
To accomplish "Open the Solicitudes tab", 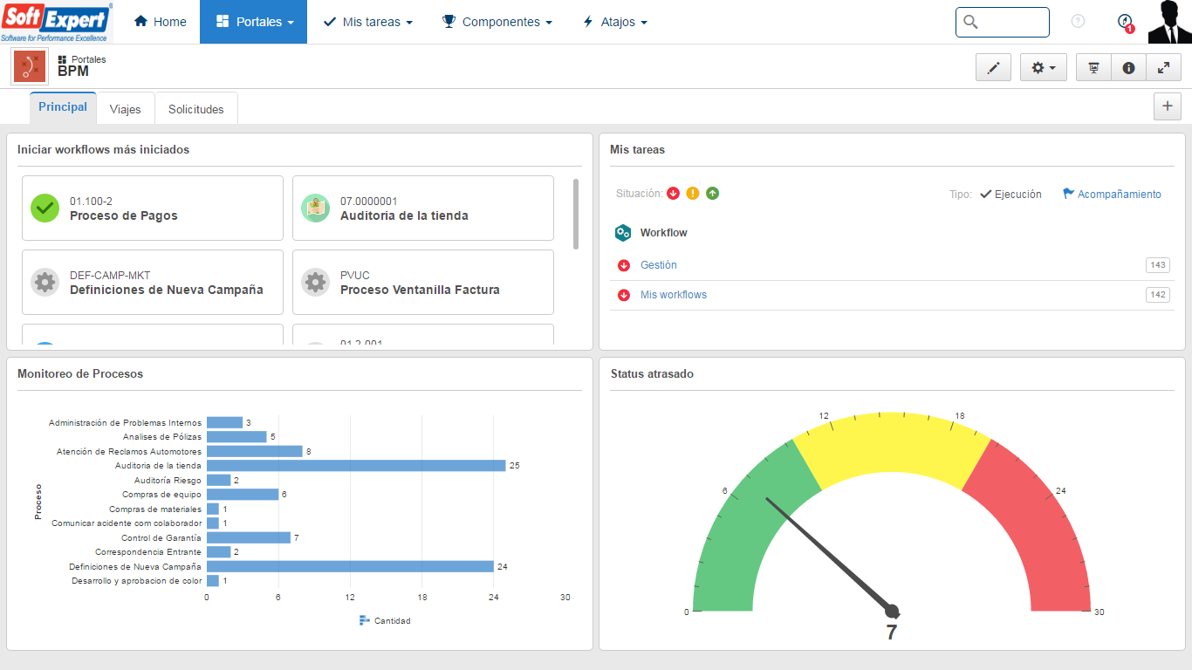I will point(195,108).
